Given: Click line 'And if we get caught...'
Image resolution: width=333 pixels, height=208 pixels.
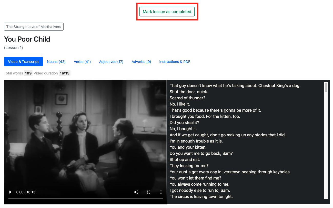Looking at the screenshot, I should pyautogui.click(x=228, y=135).
